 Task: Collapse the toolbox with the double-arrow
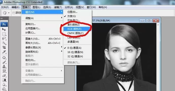(x=2, y=18)
